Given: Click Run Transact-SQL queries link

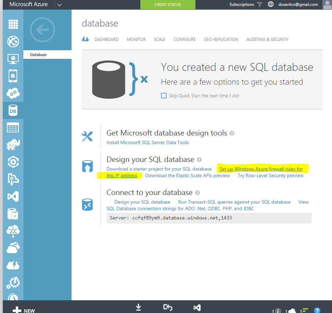Looking at the screenshot, I should (x=234, y=202).
